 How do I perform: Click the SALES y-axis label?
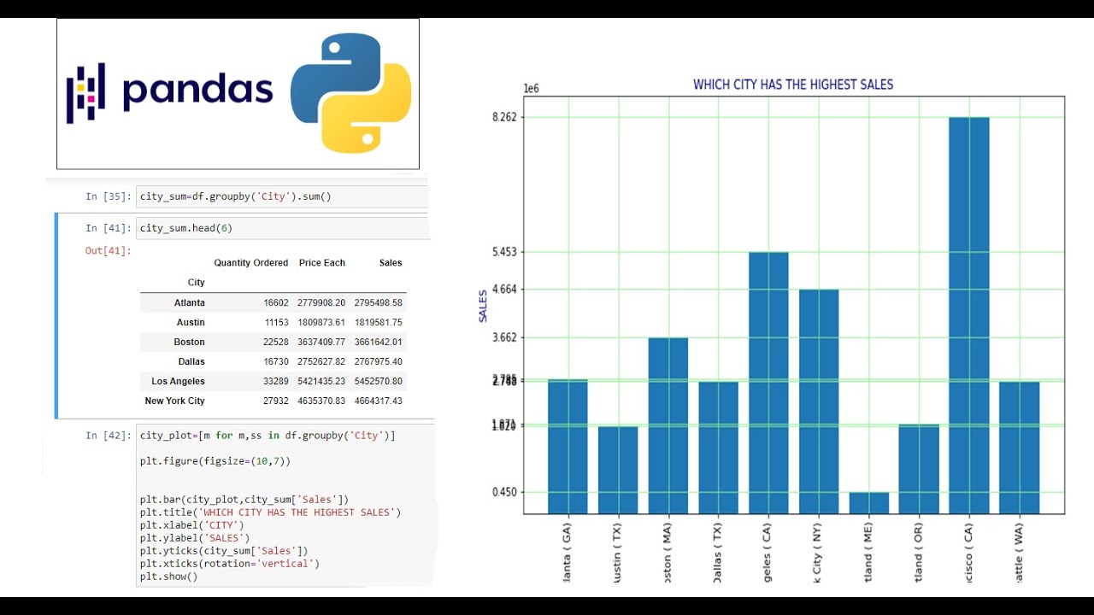pos(482,306)
